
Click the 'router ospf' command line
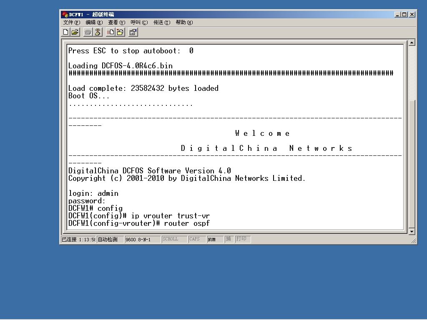click(139, 223)
